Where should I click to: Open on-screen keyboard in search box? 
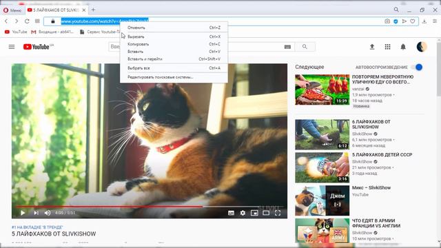287,47
